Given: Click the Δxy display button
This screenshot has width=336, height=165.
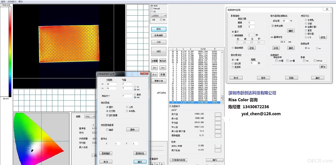Looking at the screenshot, I should tap(155, 75).
